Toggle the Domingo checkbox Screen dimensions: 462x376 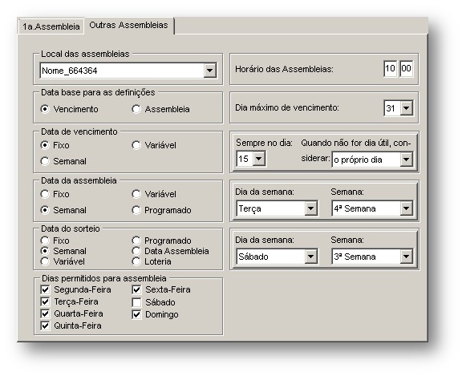[136, 314]
